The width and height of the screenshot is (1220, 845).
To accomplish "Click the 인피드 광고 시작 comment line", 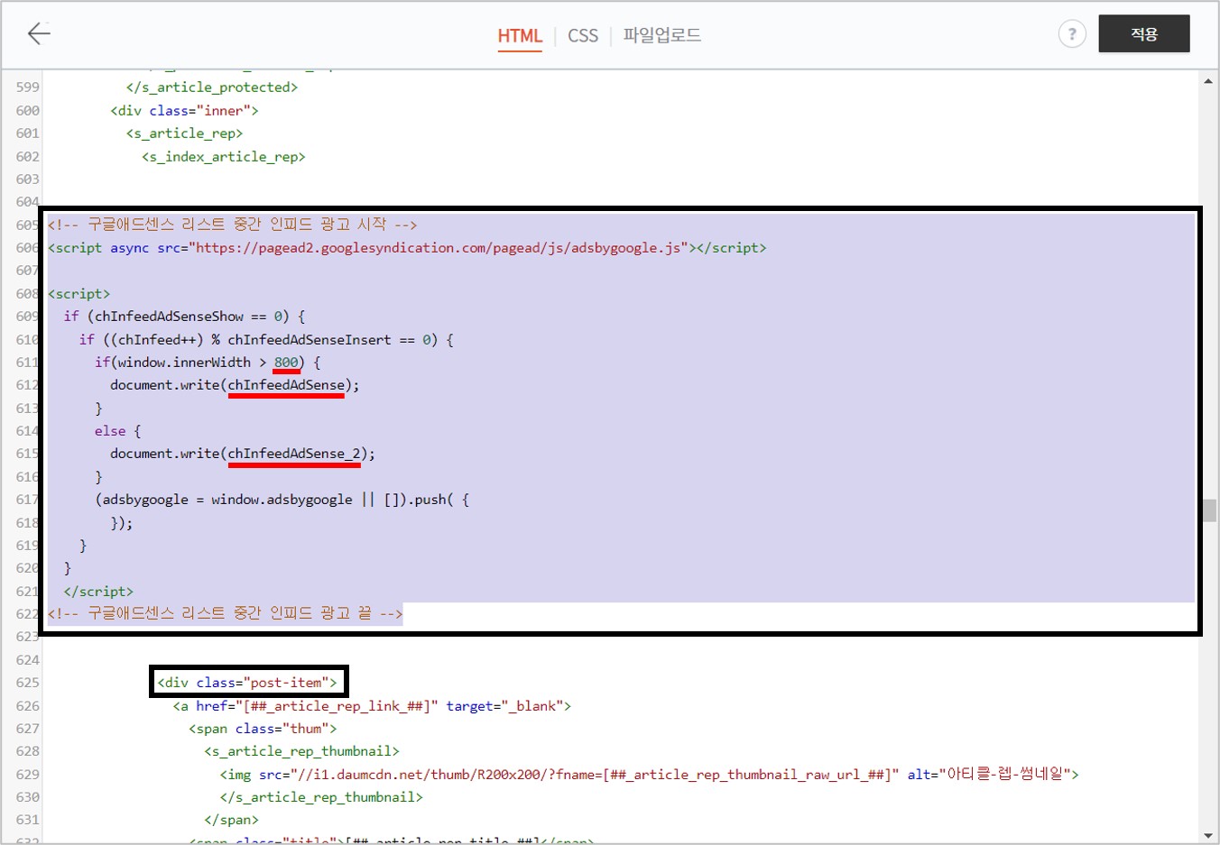I will pyautogui.click(x=232, y=225).
